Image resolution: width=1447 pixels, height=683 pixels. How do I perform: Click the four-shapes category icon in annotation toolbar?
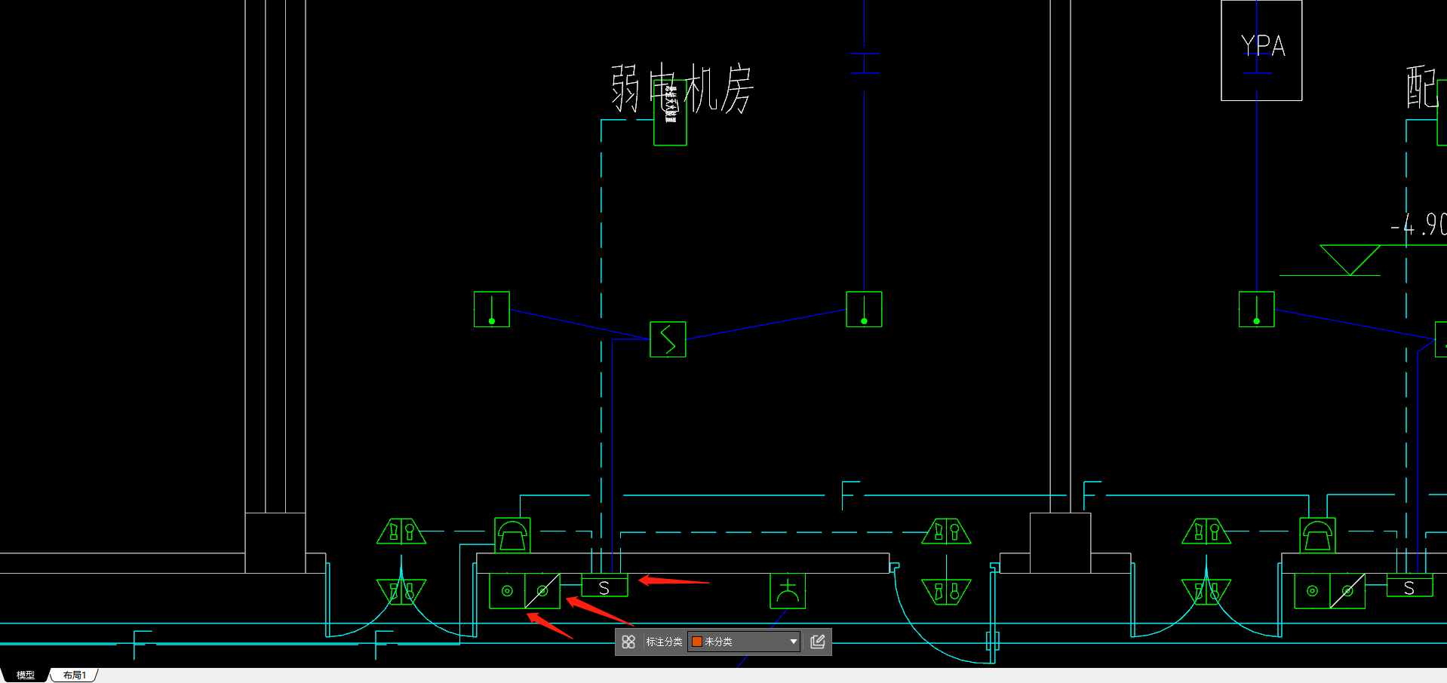coord(628,642)
